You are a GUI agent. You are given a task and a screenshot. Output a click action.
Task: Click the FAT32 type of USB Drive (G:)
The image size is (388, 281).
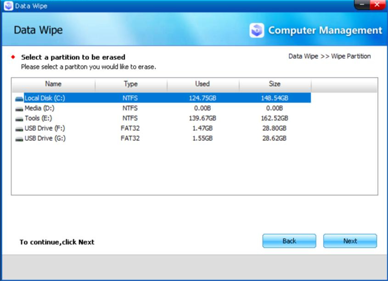(x=130, y=138)
